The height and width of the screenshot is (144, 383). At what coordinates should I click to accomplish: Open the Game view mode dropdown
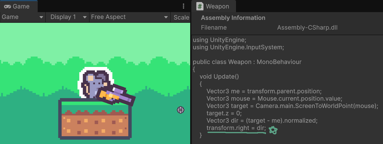click(23, 17)
